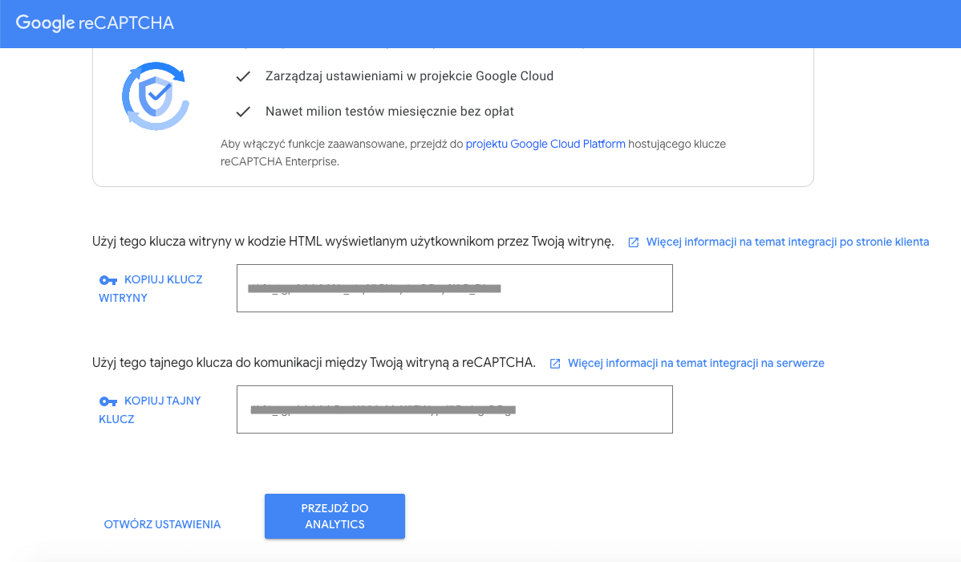Click the checkmark beside 'Zarządzaj ustawieniami w projekcie Google Cloud'

(243, 75)
